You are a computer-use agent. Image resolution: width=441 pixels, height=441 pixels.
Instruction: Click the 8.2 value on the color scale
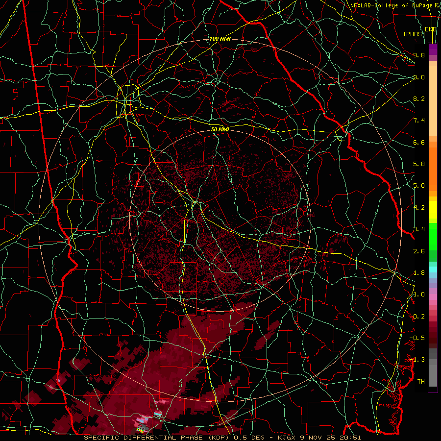coord(419,98)
